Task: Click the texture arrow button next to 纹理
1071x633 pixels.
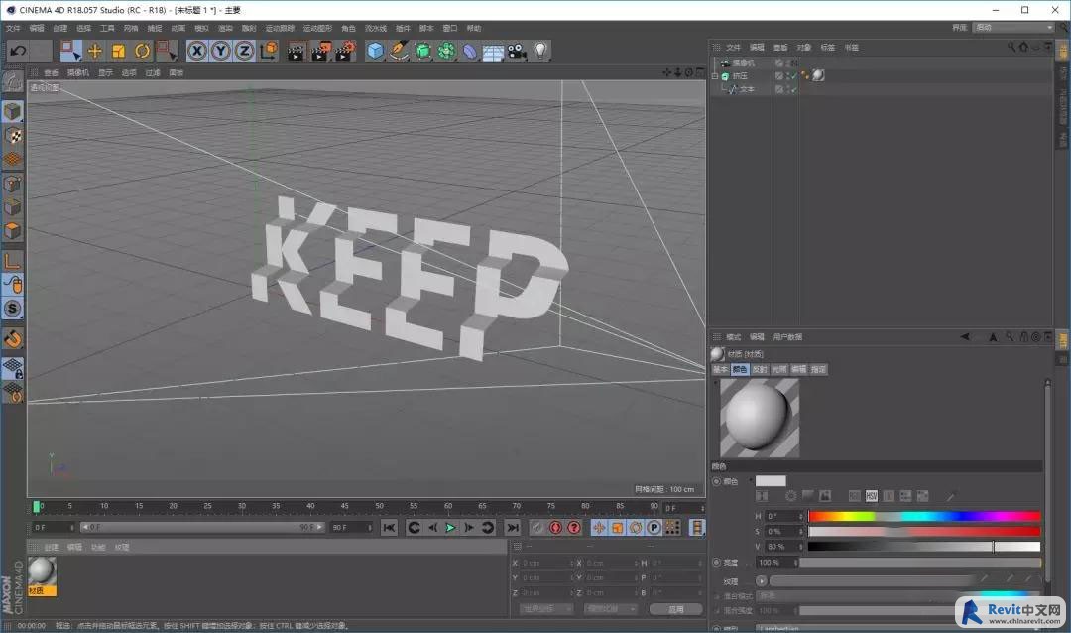Action: pos(761,581)
